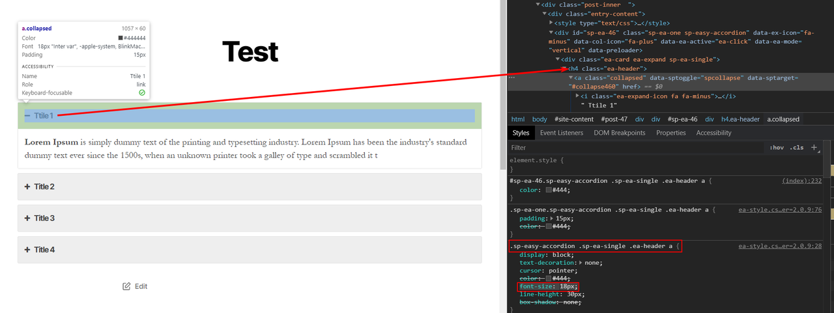Expand the text-decoration shorthand triangle

coord(581,263)
